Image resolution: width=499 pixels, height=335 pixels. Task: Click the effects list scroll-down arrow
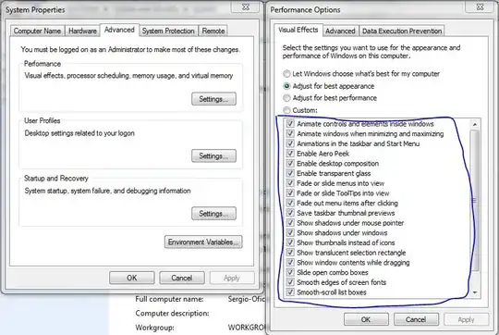pos(475,292)
